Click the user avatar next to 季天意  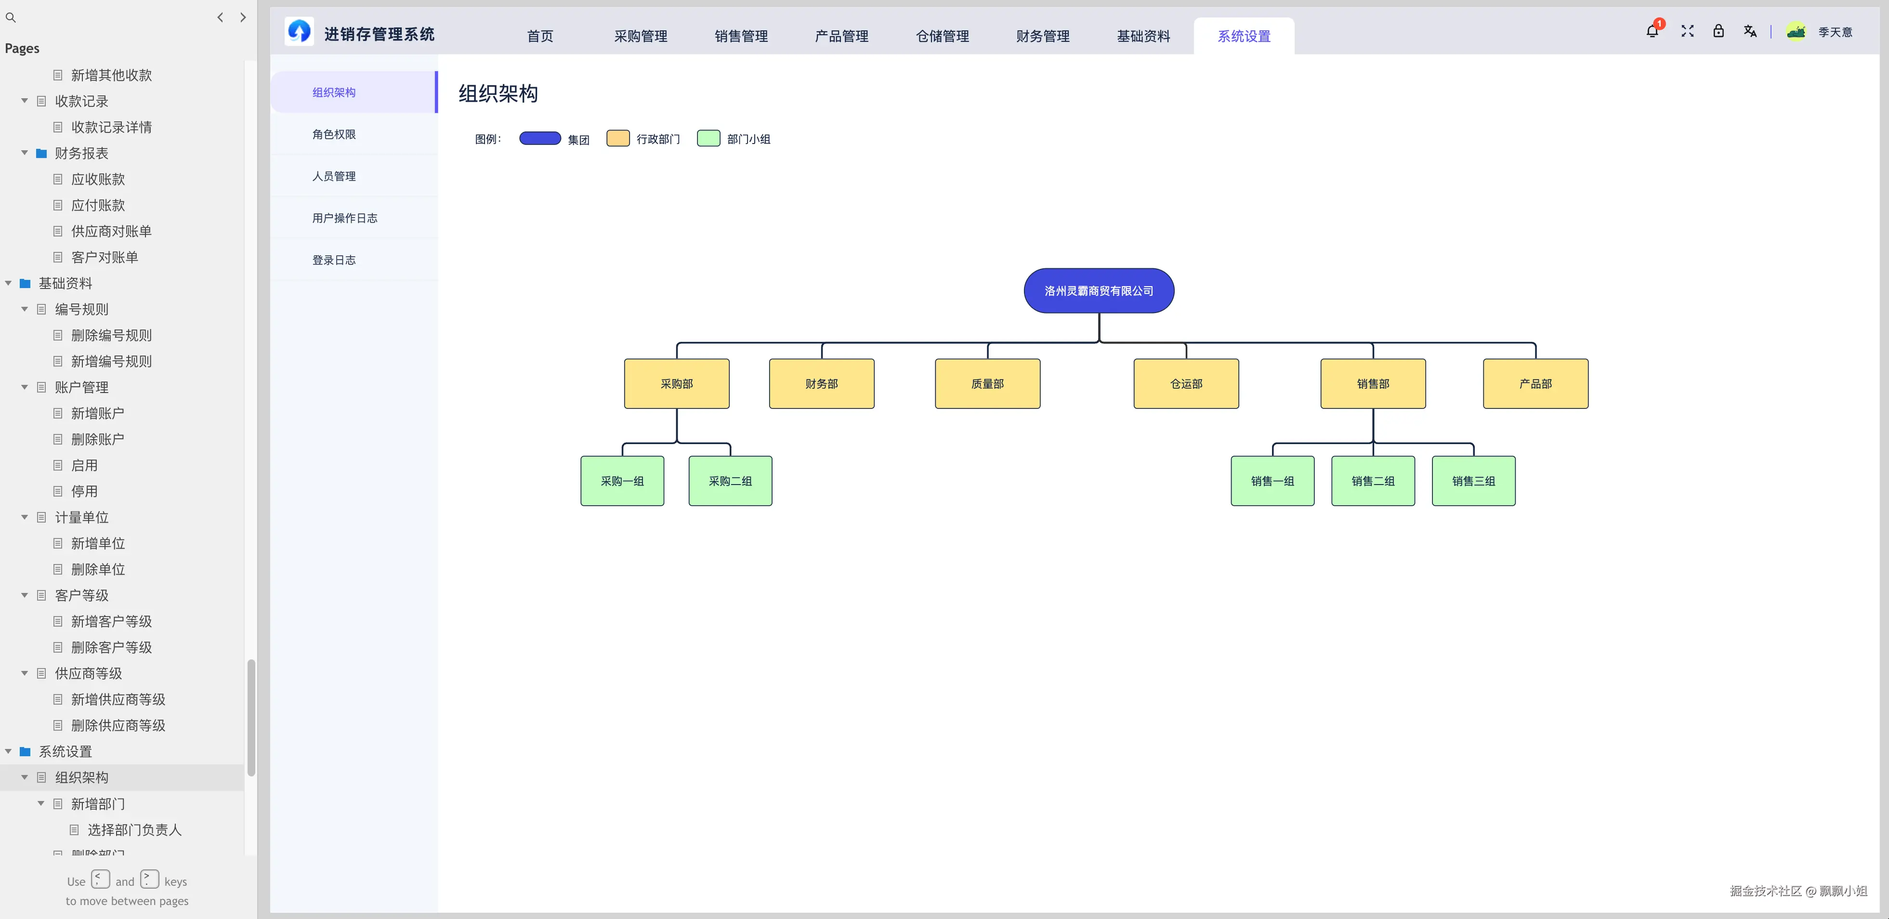coord(1796,31)
